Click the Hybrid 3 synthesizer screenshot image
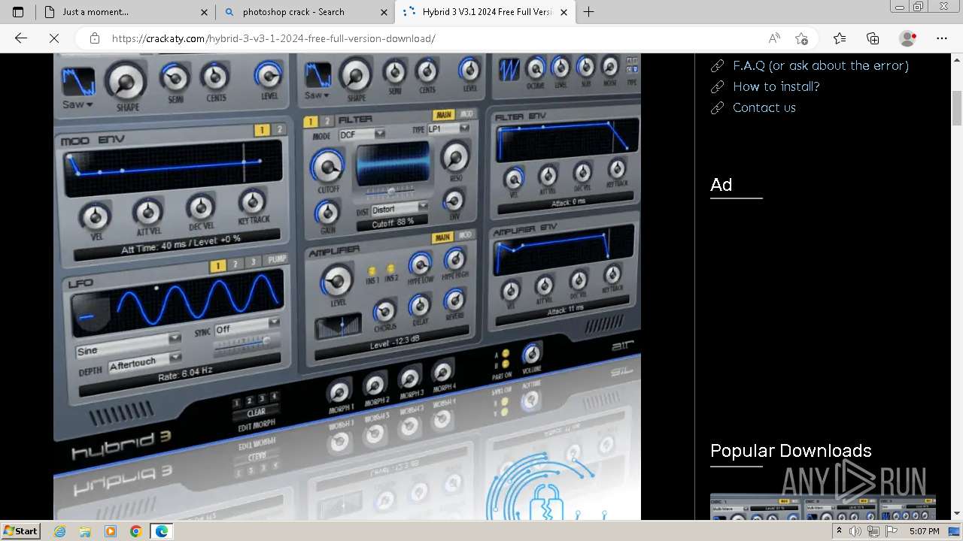The height and width of the screenshot is (541, 963). [x=347, y=286]
